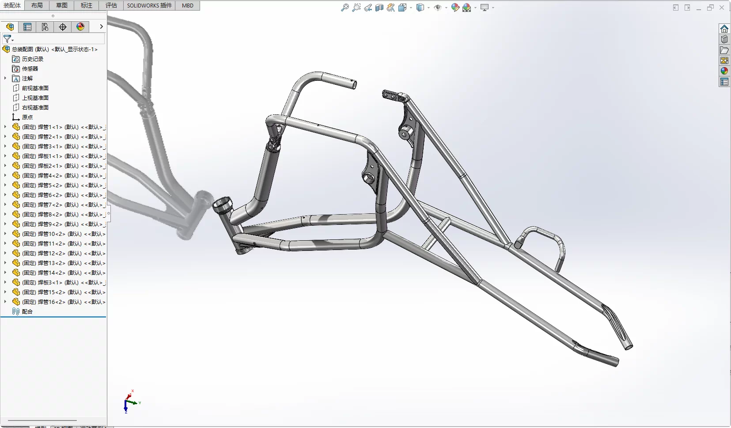Open the 评估 ribbon tab
Screen dimensions: 731x428
coord(111,5)
